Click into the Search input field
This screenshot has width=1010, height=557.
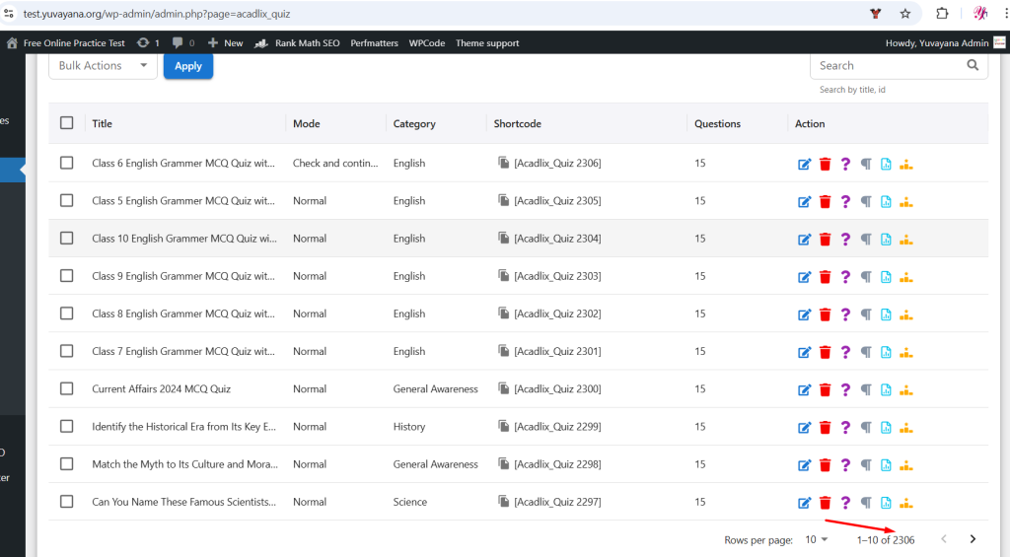(x=888, y=65)
